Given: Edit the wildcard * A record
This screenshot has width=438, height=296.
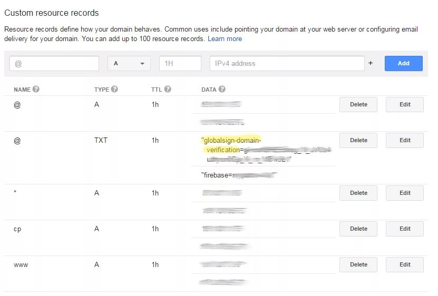Looking at the screenshot, I should (404, 193).
